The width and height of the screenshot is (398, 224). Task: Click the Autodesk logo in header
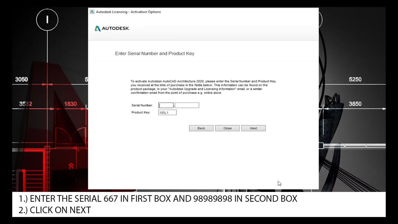pos(112,28)
